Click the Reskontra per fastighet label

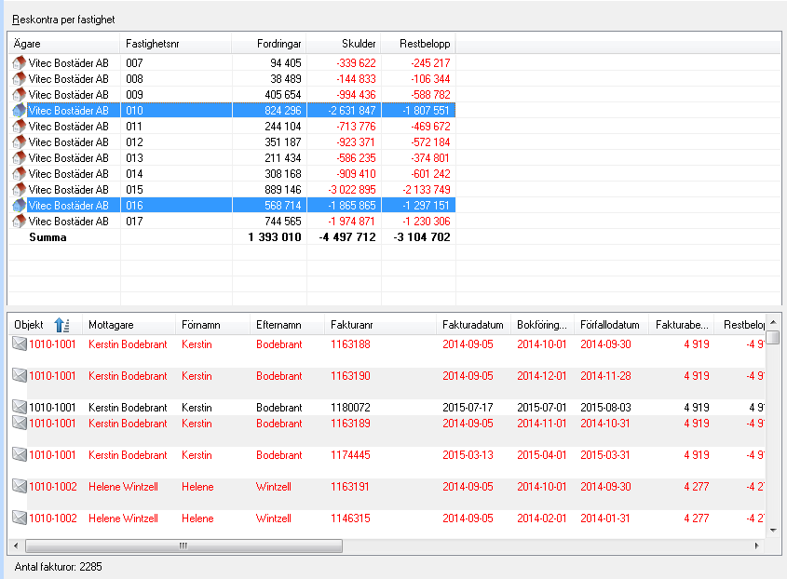point(63,20)
